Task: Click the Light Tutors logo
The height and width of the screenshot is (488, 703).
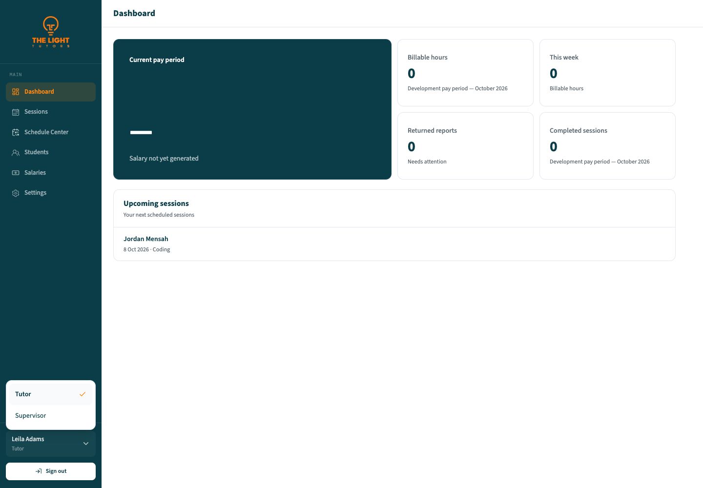Action: (x=51, y=32)
